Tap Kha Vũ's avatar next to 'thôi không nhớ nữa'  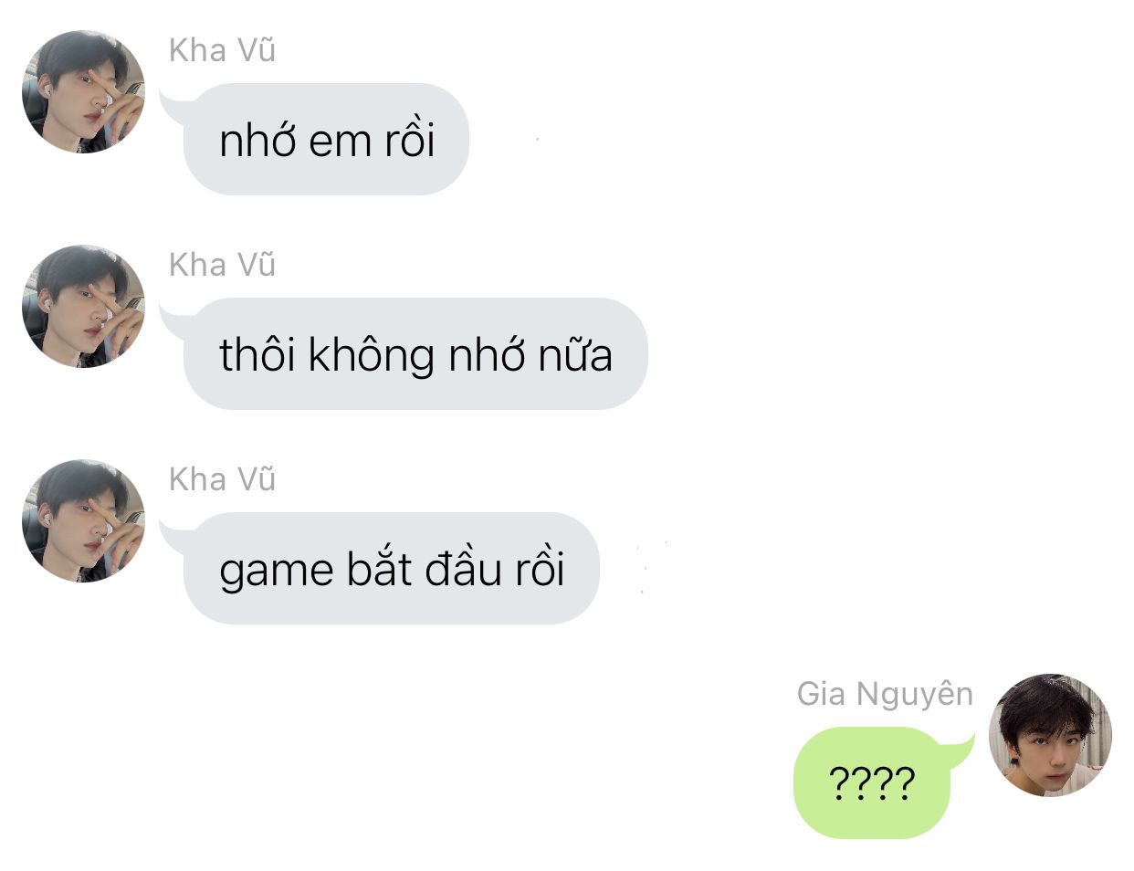tap(83, 306)
